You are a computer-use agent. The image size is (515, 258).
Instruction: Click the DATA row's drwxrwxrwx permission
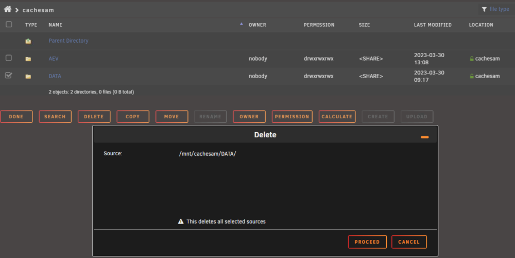pyautogui.click(x=319, y=76)
